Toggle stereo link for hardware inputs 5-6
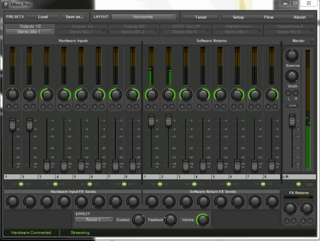This screenshot has width=320, height=241. click(90, 184)
